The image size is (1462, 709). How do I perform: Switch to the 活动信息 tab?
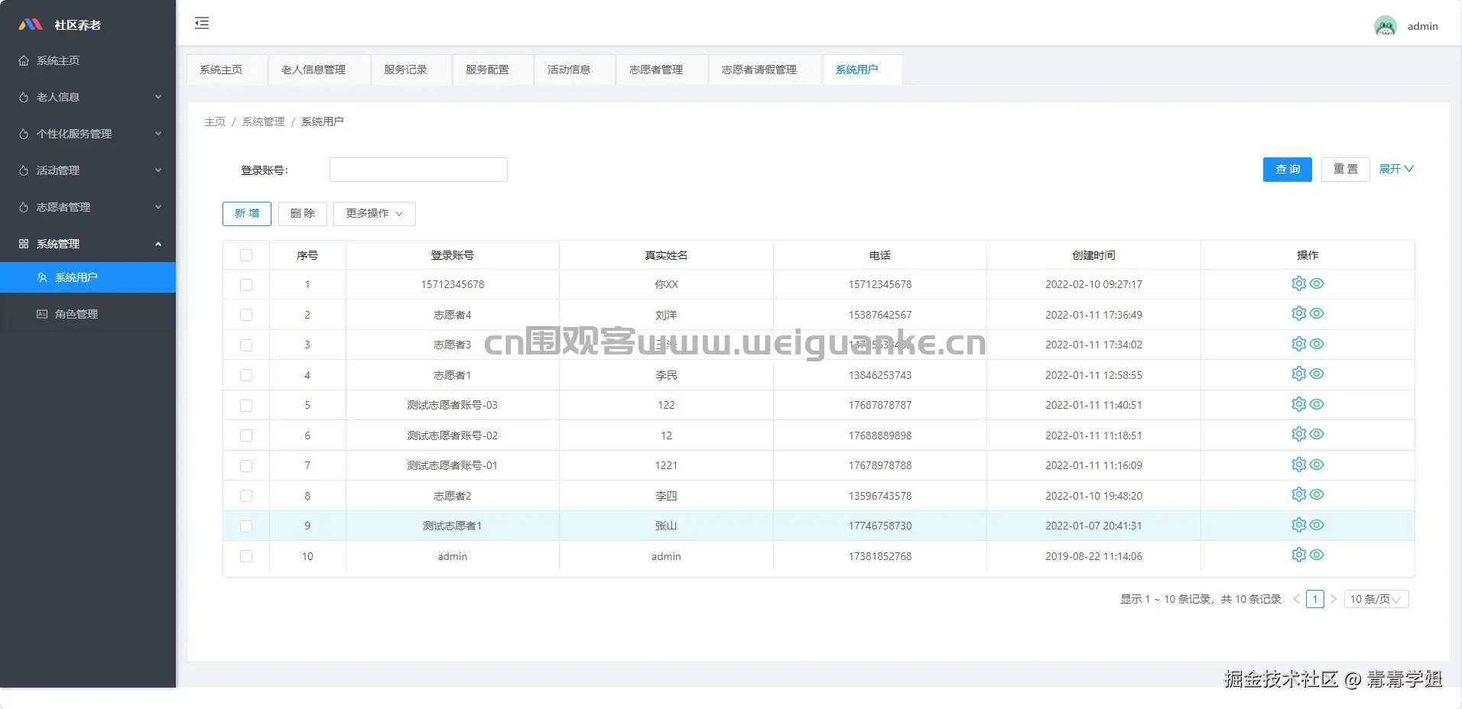click(x=575, y=70)
